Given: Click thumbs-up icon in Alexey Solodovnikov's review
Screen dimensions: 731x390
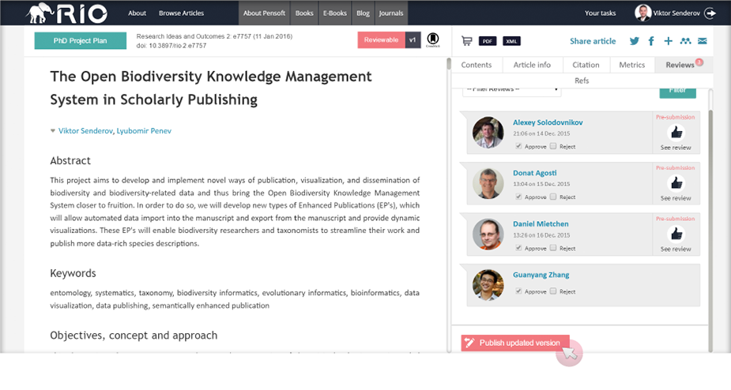Looking at the screenshot, I should pos(676,133).
